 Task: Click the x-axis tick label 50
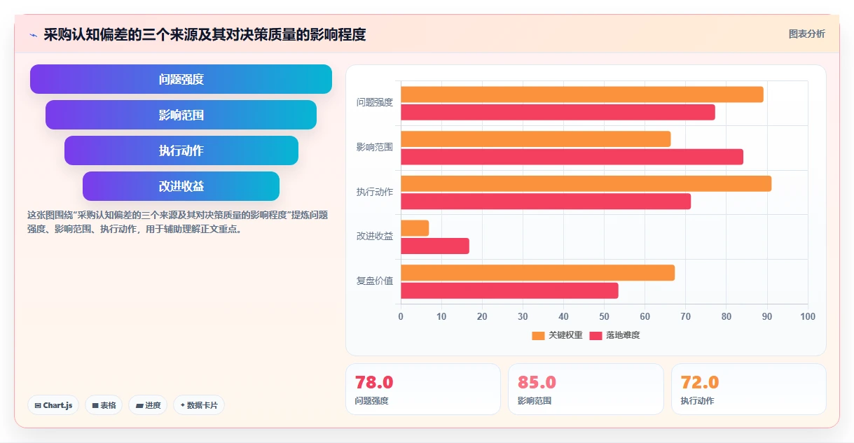coord(604,317)
